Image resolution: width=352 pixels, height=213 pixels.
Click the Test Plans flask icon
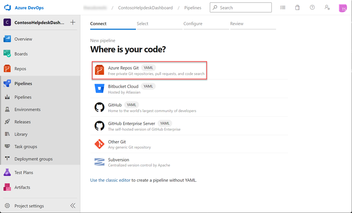point(7,173)
